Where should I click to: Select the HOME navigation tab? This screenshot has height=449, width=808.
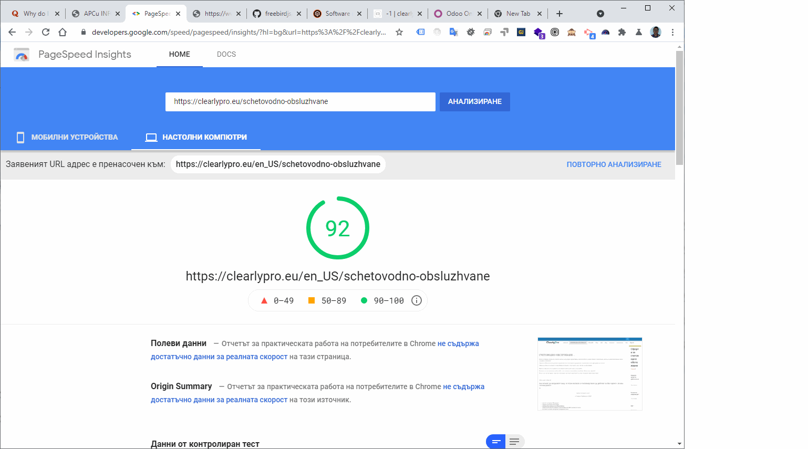point(180,54)
